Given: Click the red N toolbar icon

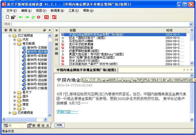Looking at the screenshot, I should [x=46, y=17].
